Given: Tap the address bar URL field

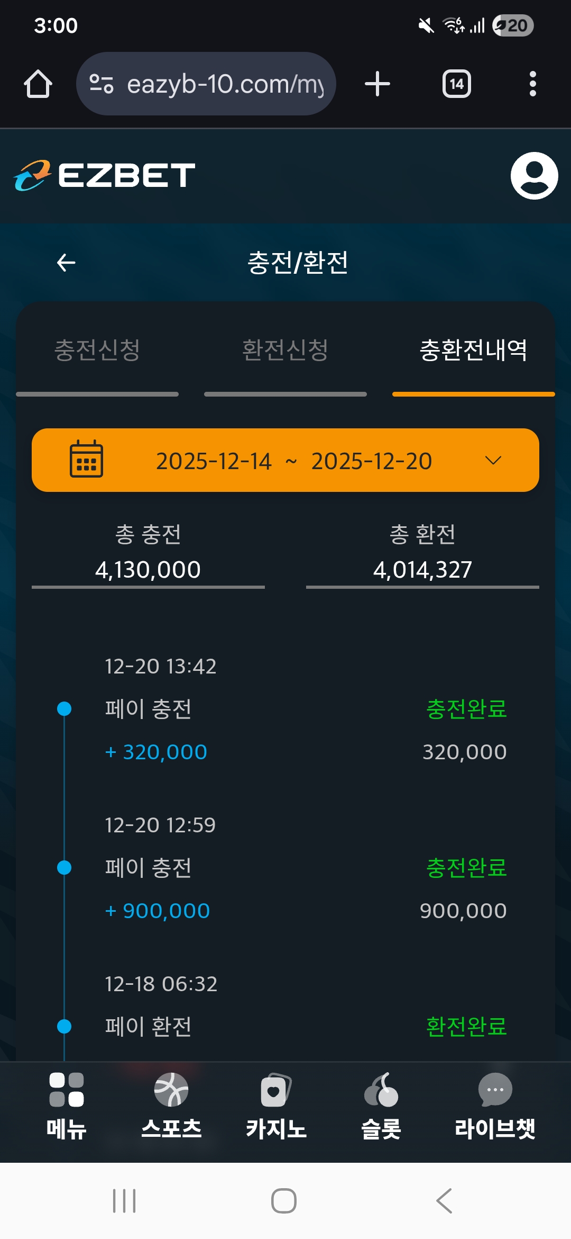Looking at the screenshot, I should (225, 84).
